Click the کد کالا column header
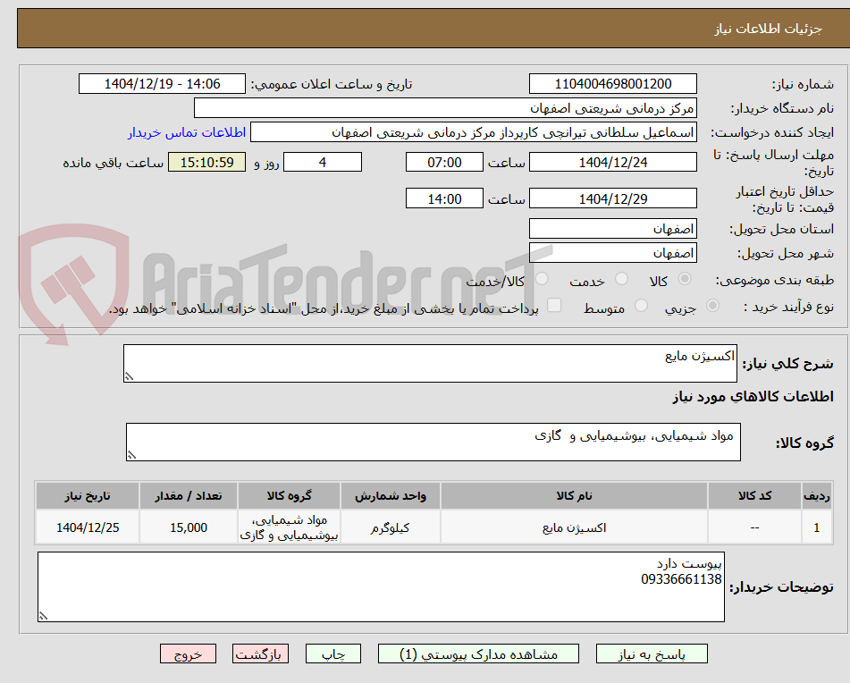Image resolution: width=850 pixels, height=683 pixels. pos(754,496)
